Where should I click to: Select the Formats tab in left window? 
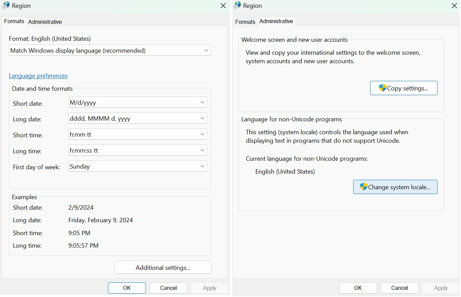pos(14,21)
